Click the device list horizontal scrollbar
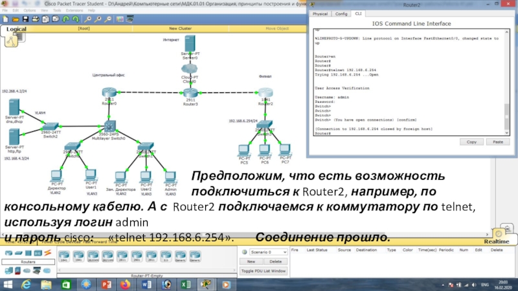The height and width of the screenshot is (291, 518). (x=147, y=270)
